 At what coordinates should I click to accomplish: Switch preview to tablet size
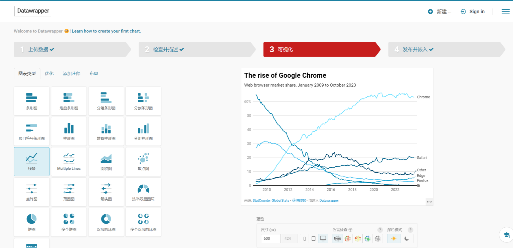click(x=313, y=238)
